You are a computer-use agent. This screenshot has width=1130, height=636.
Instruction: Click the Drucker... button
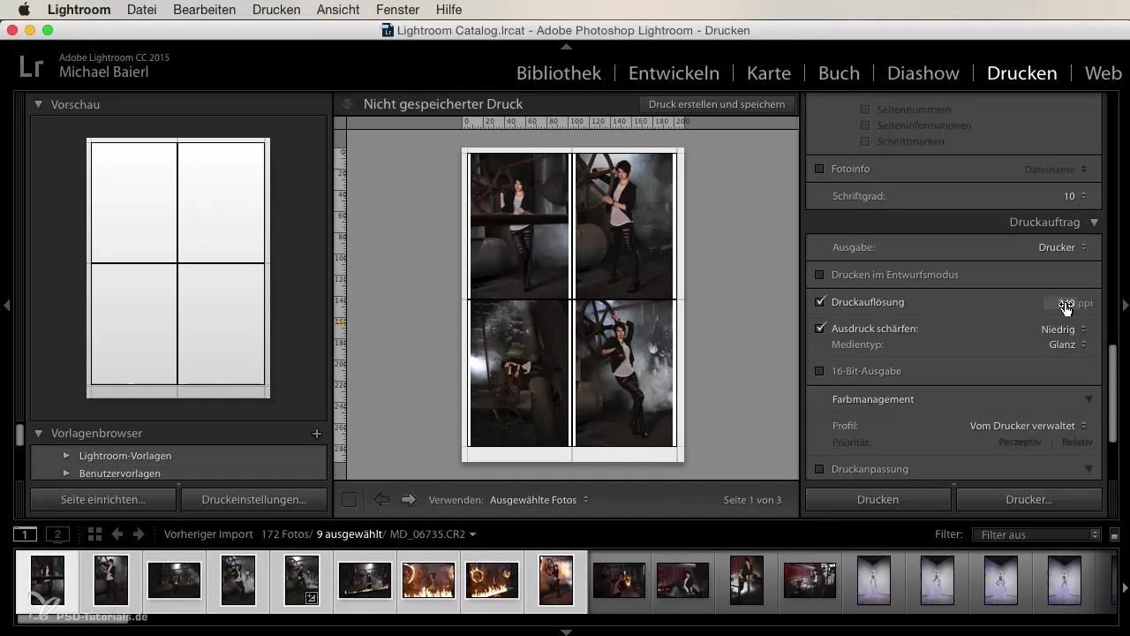tap(1029, 500)
